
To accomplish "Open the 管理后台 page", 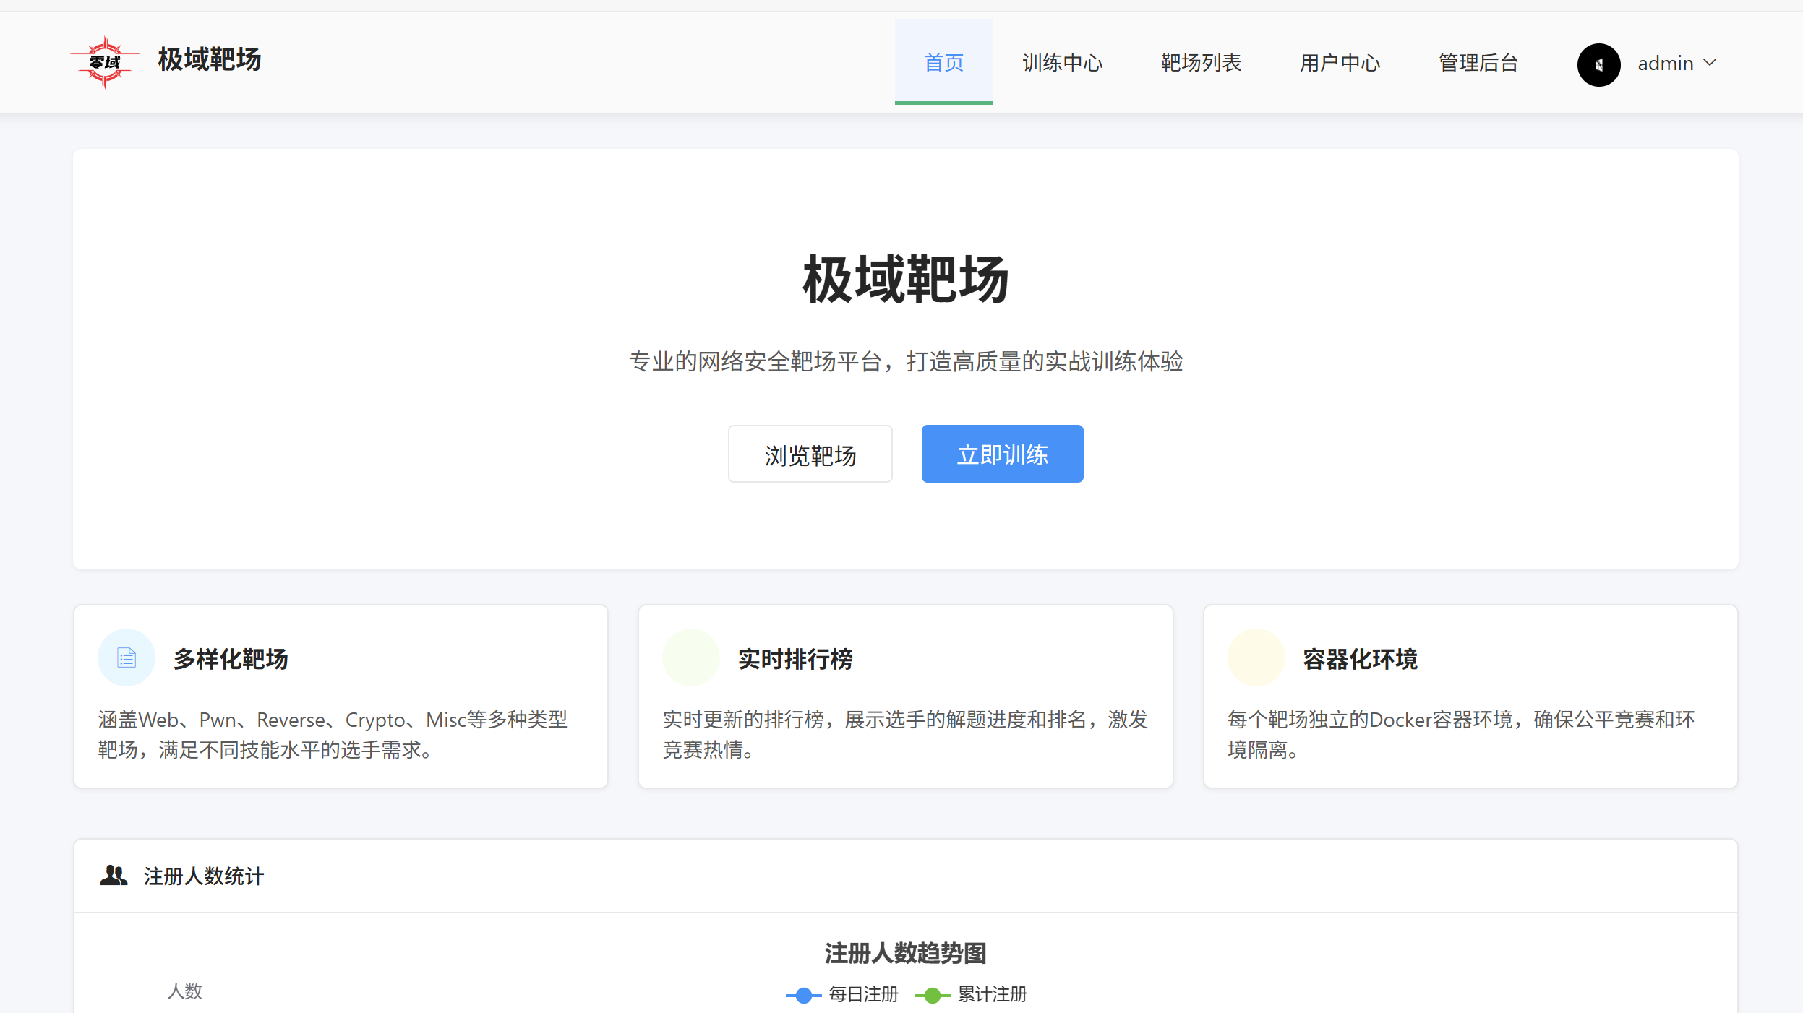I will 1478,63.
